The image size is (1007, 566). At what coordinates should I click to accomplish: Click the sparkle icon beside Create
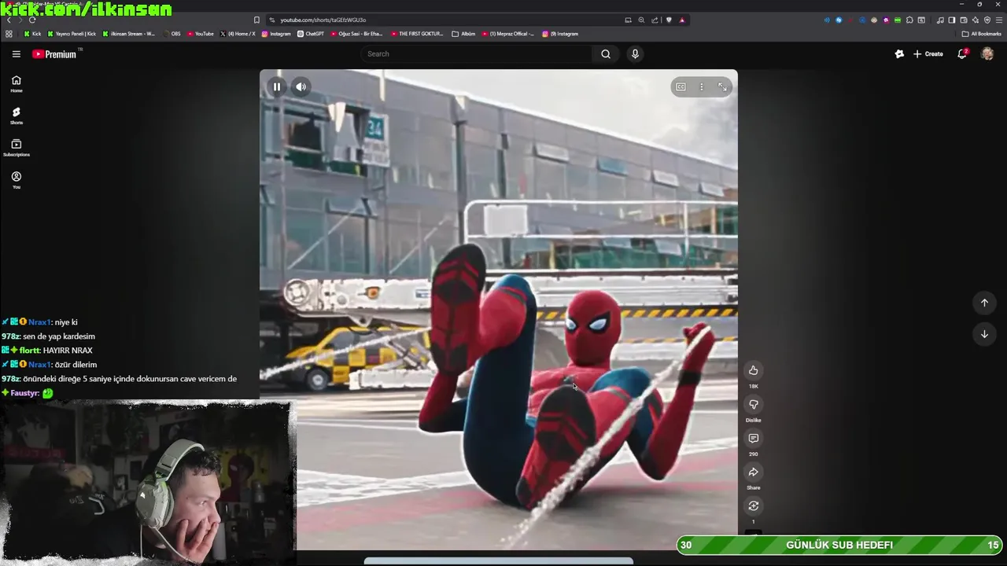899,54
